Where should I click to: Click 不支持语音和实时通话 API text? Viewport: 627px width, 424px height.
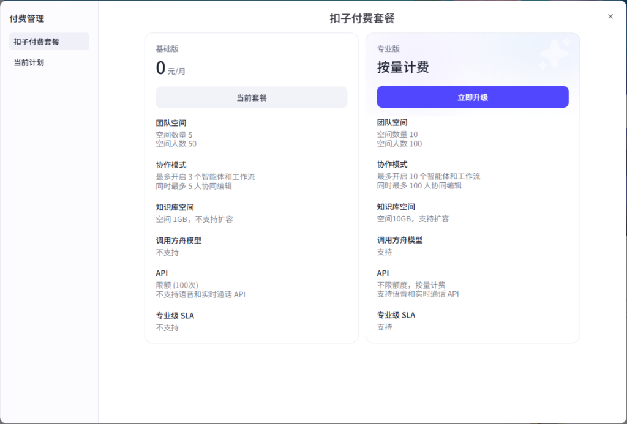(x=200, y=294)
